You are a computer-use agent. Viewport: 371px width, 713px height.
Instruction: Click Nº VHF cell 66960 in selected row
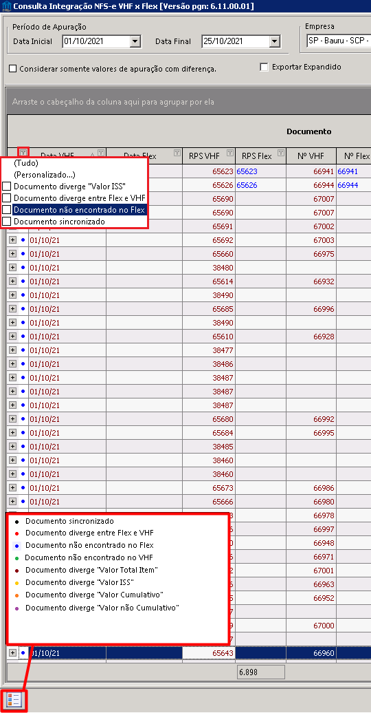311,653
